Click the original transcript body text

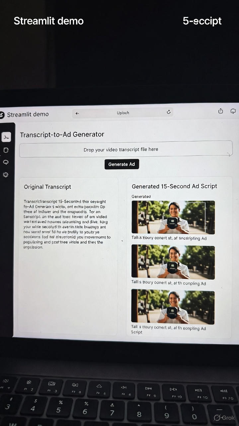[67, 224]
